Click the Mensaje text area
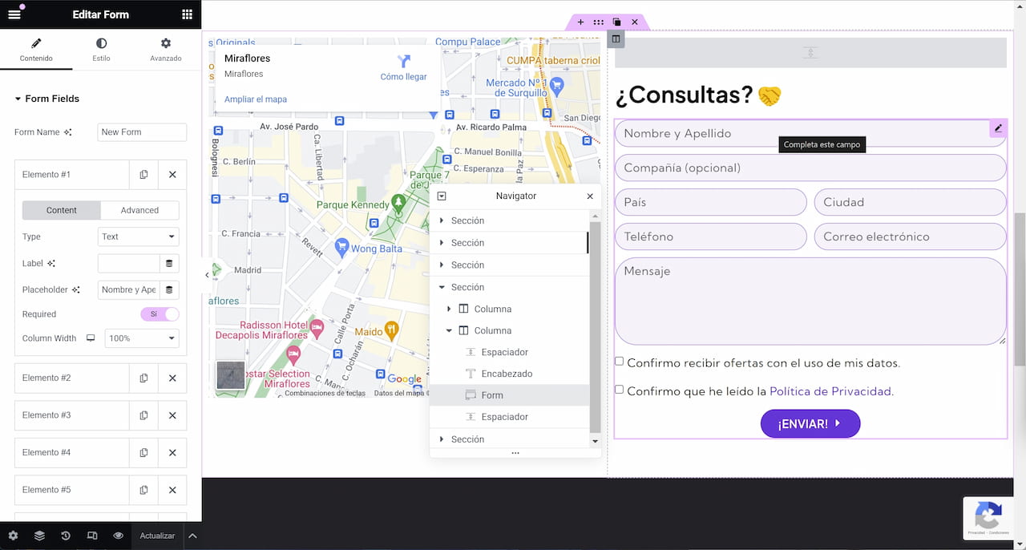The image size is (1026, 550). tap(810, 301)
